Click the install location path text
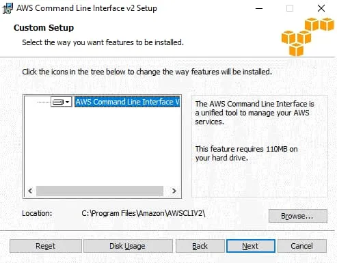This screenshot has width=337, height=263. pyautogui.click(x=144, y=213)
